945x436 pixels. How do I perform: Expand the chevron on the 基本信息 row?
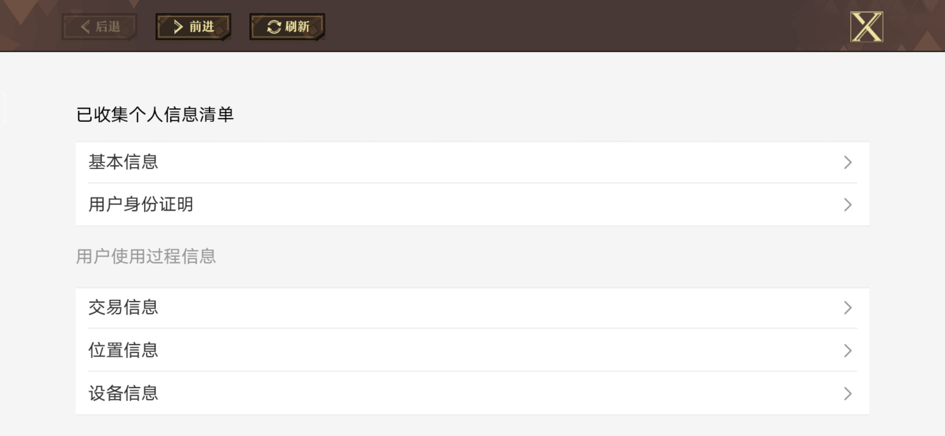[x=848, y=162]
